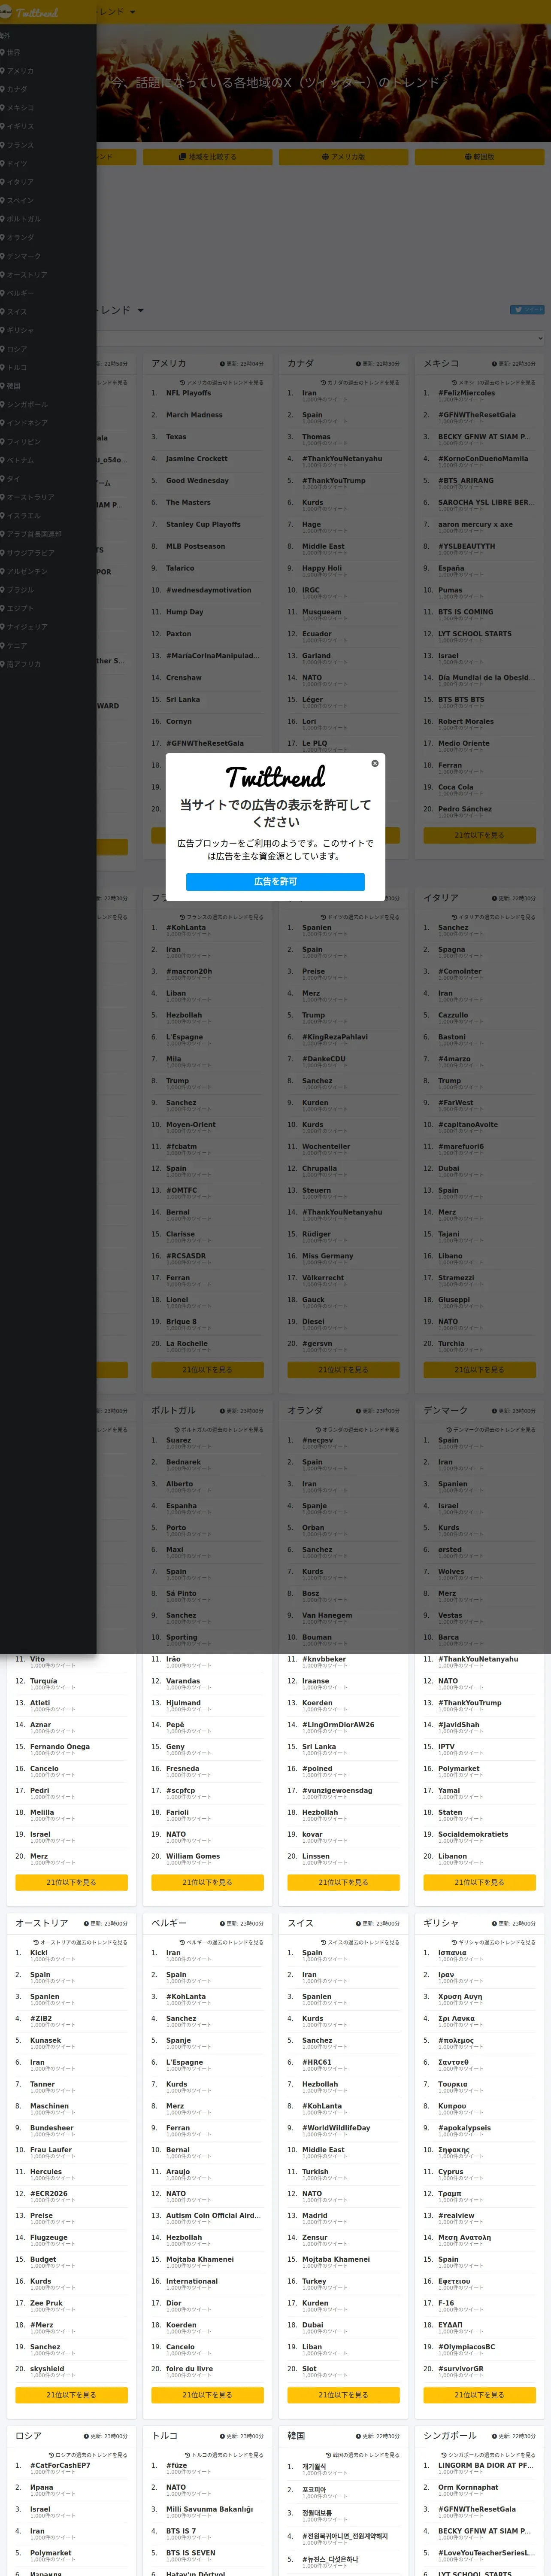
Task: Expand the トレンド dropdown in the top navbar
Action: click(x=116, y=12)
